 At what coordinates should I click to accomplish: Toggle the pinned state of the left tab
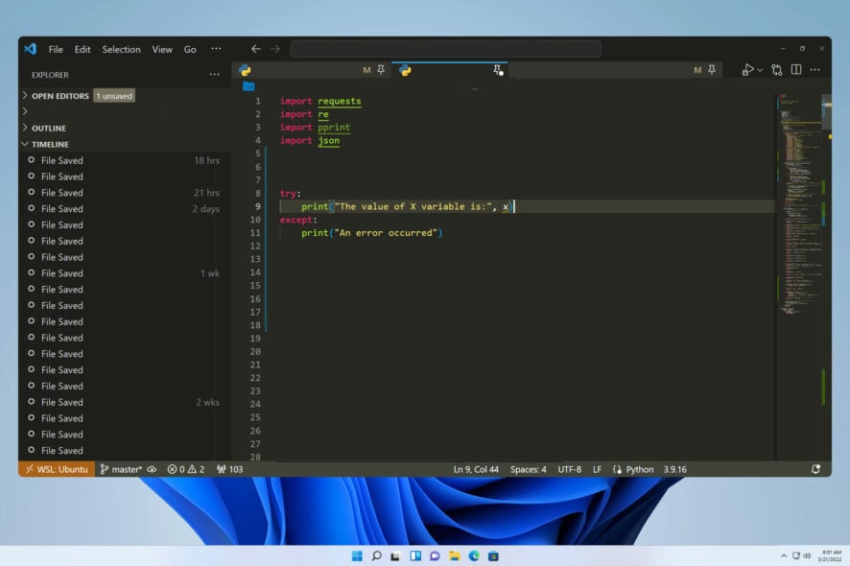(380, 69)
